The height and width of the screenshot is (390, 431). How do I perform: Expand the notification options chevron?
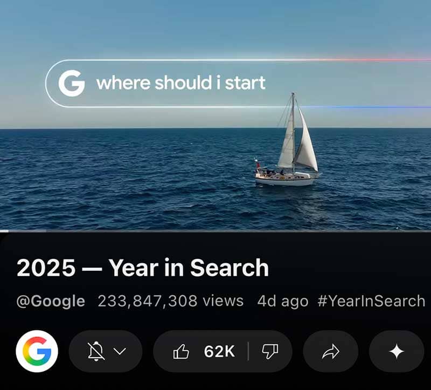click(x=120, y=351)
